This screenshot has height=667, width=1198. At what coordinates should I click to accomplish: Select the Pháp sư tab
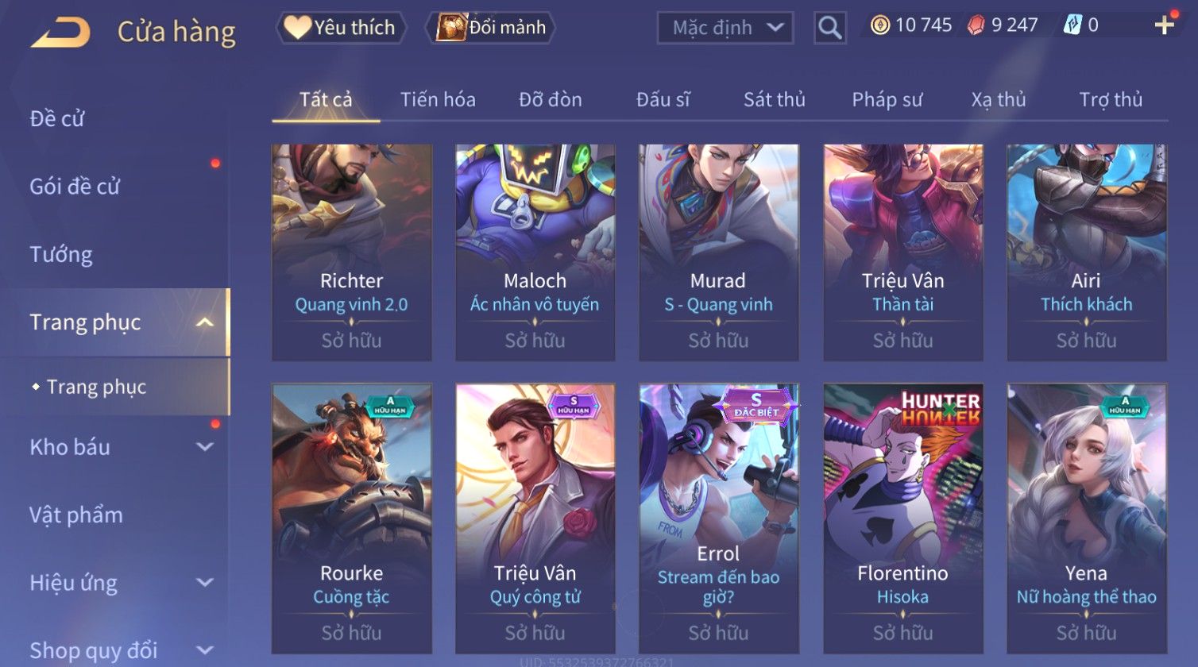[x=887, y=100]
